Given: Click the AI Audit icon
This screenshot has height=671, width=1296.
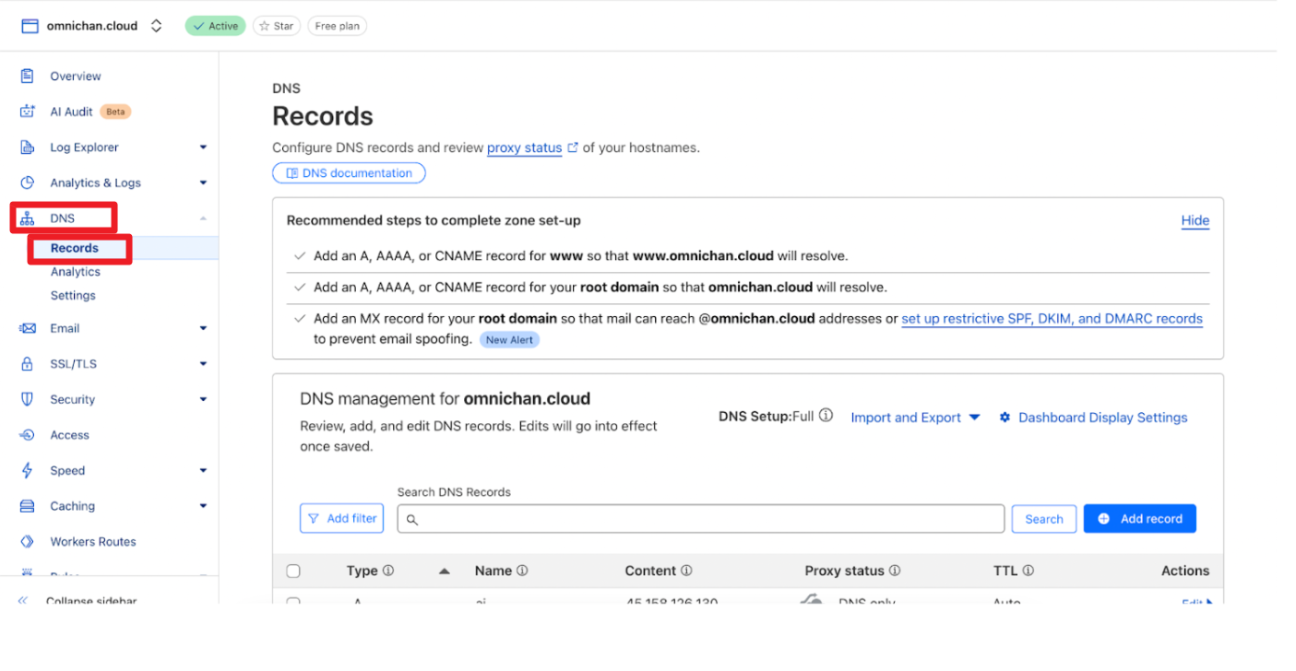Looking at the screenshot, I should click(28, 112).
